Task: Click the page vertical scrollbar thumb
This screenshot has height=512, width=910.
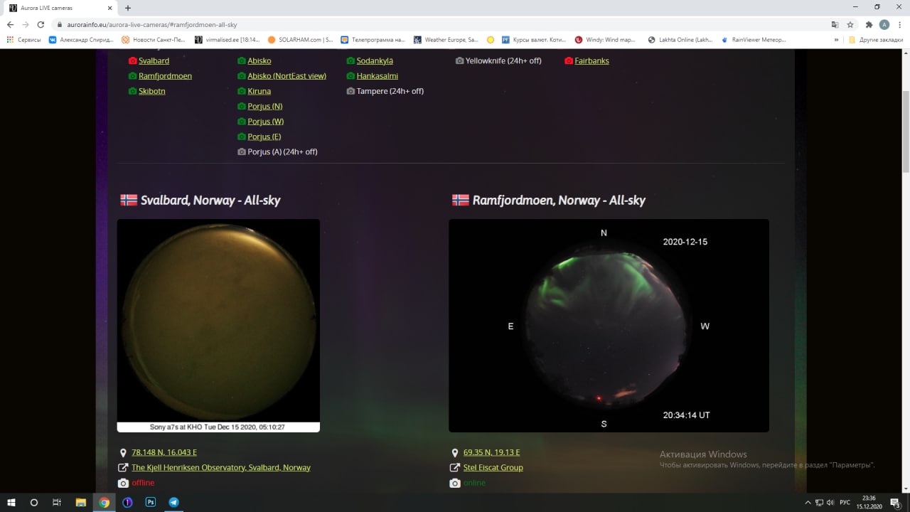Action: 906,132
